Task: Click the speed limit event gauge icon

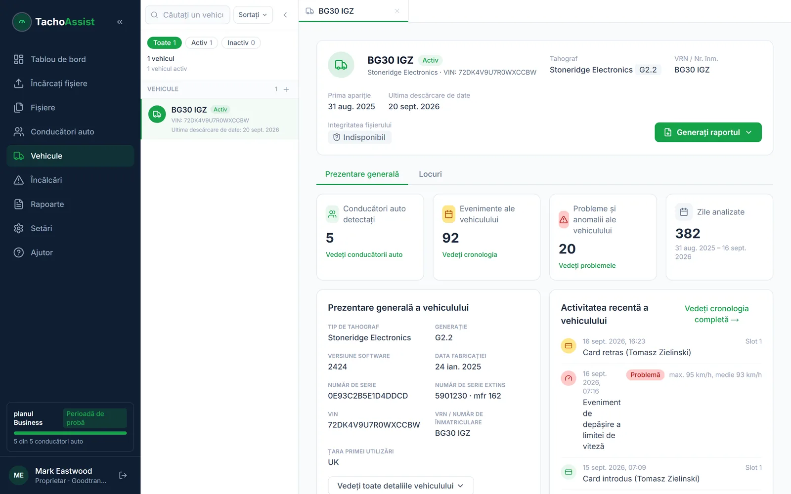Action: click(x=569, y=378)
